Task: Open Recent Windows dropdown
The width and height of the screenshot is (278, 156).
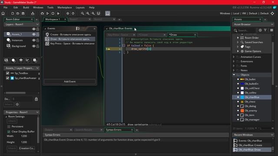Action: [272, 135]
